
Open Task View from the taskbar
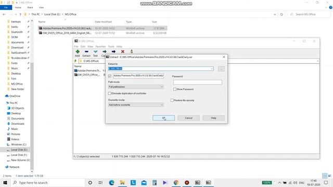click(x=100, y=182)
